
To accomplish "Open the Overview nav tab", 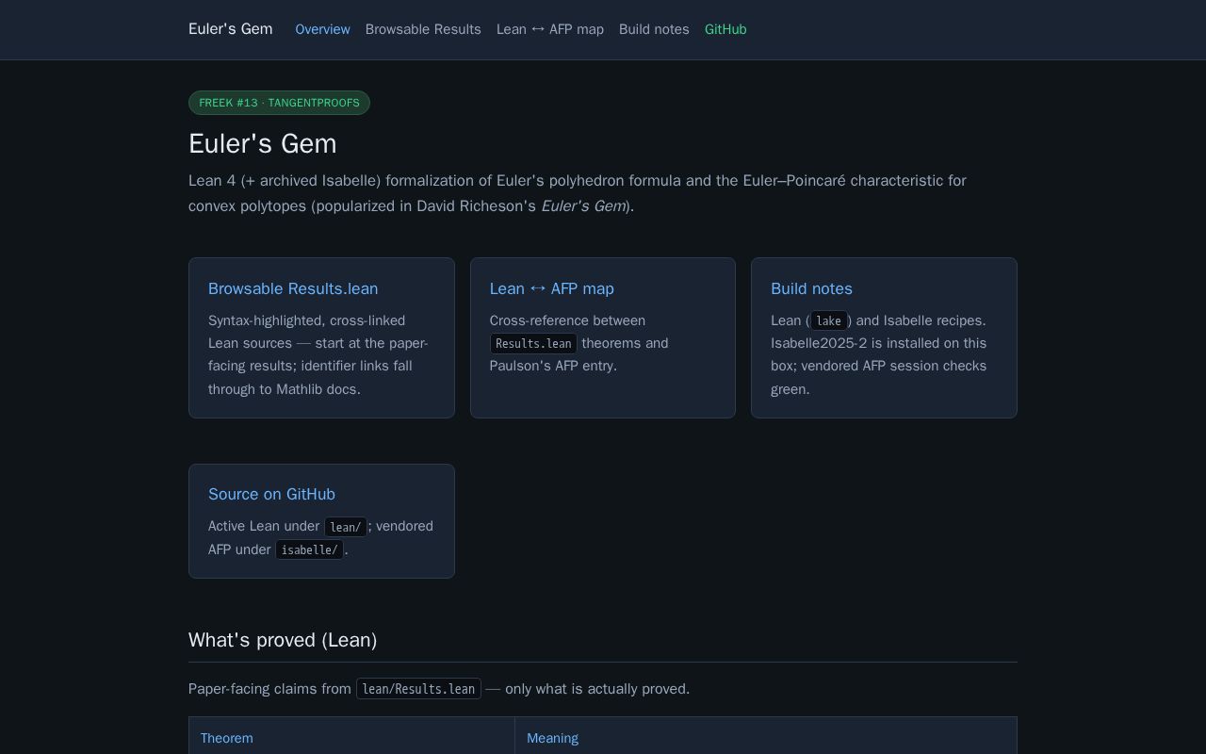I will click(x=322, y=29).
